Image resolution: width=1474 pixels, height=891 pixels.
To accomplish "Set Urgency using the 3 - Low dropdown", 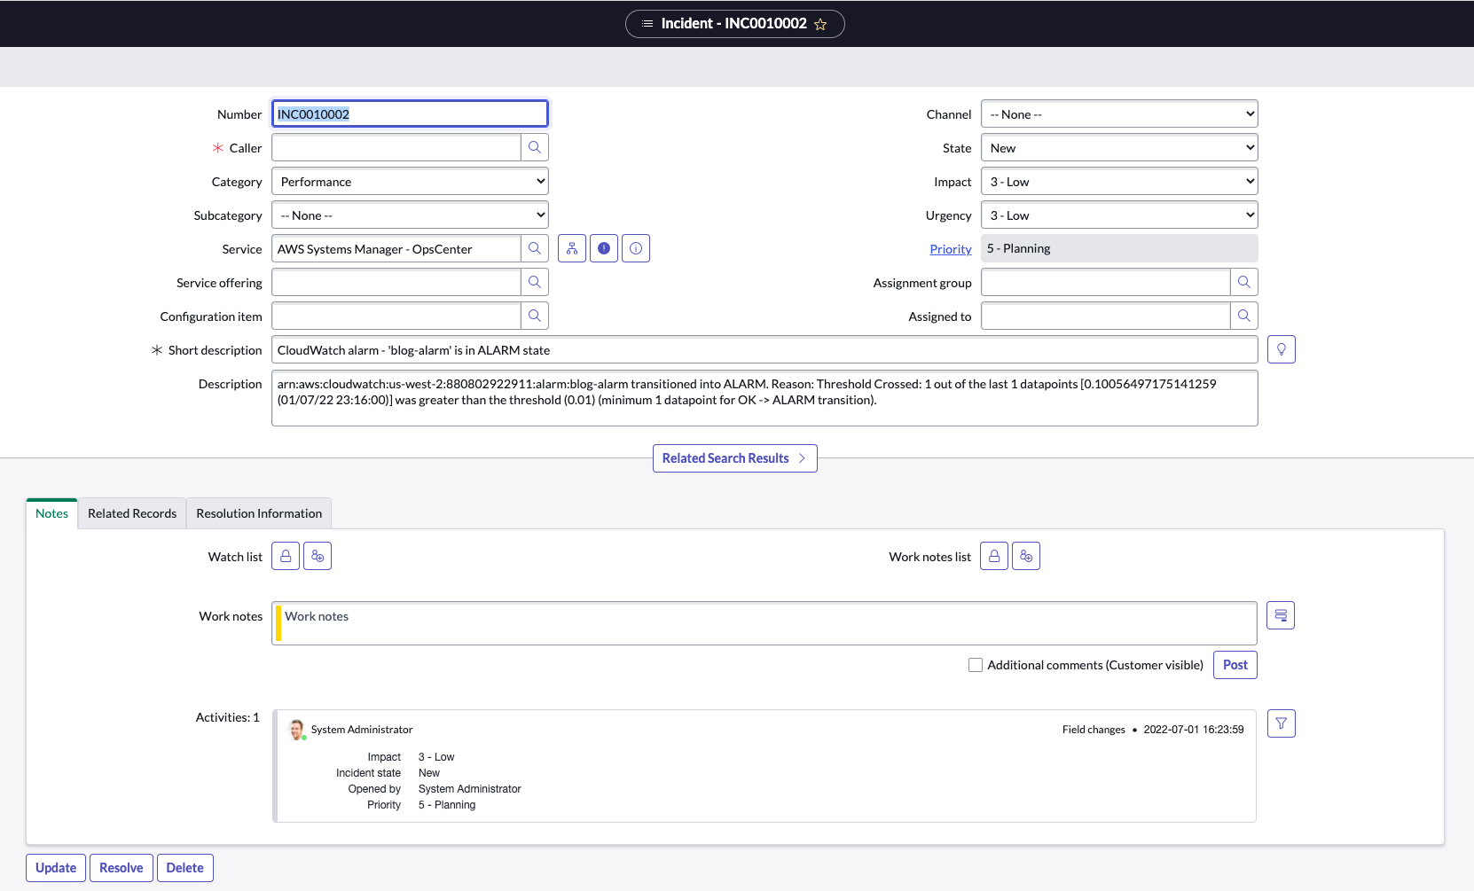I will [1118, 215].
